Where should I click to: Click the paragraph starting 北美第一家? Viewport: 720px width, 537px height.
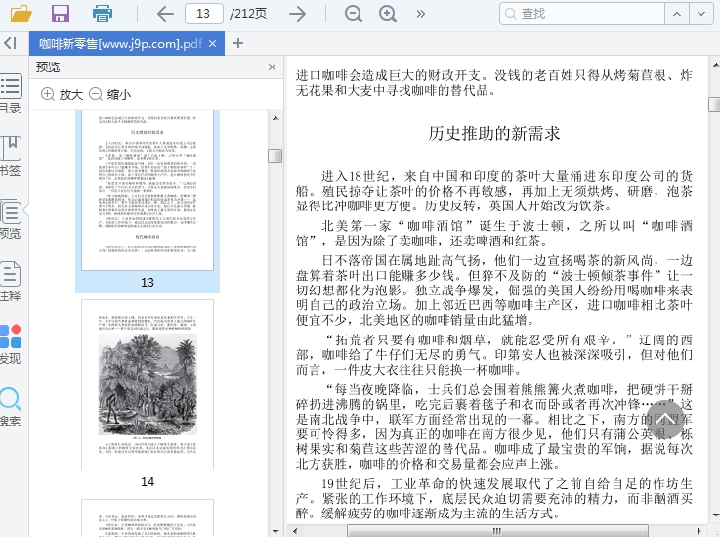(x=493, y=233)
